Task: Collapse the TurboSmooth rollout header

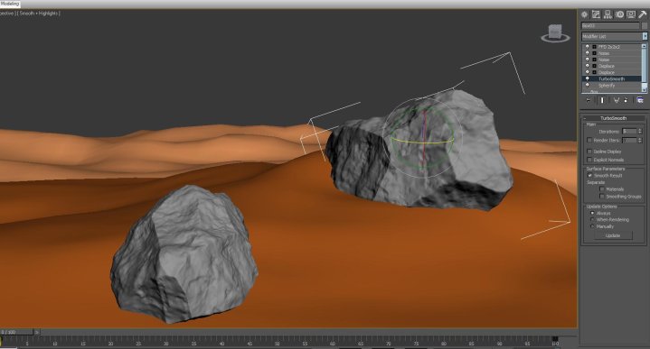Action: [614, 118]
